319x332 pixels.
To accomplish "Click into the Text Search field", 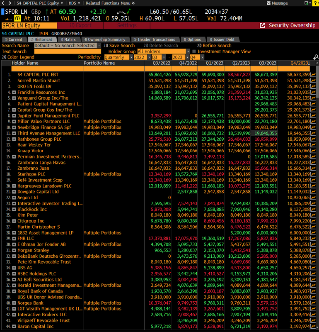I will 68,51.
